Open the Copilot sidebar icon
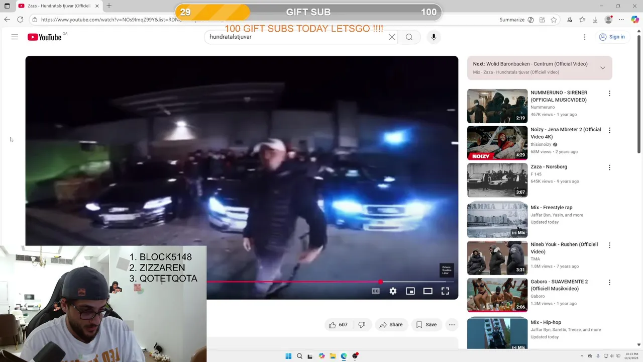 tap(635, 20)
